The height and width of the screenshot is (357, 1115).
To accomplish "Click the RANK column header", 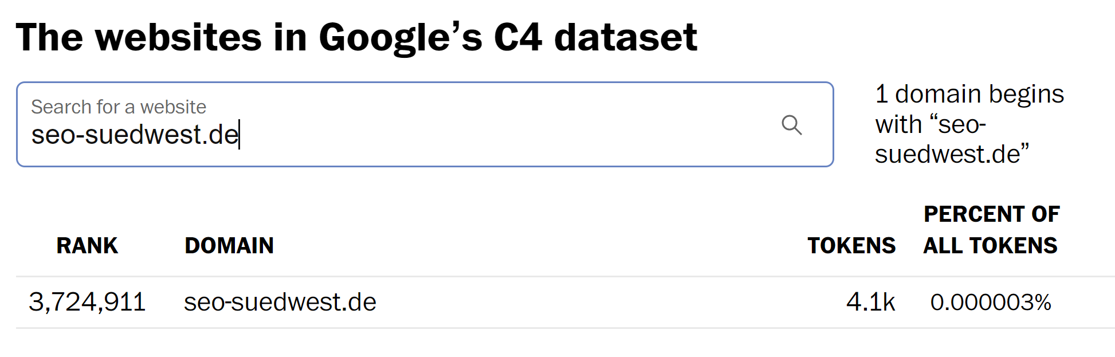I will click(87, 245).
